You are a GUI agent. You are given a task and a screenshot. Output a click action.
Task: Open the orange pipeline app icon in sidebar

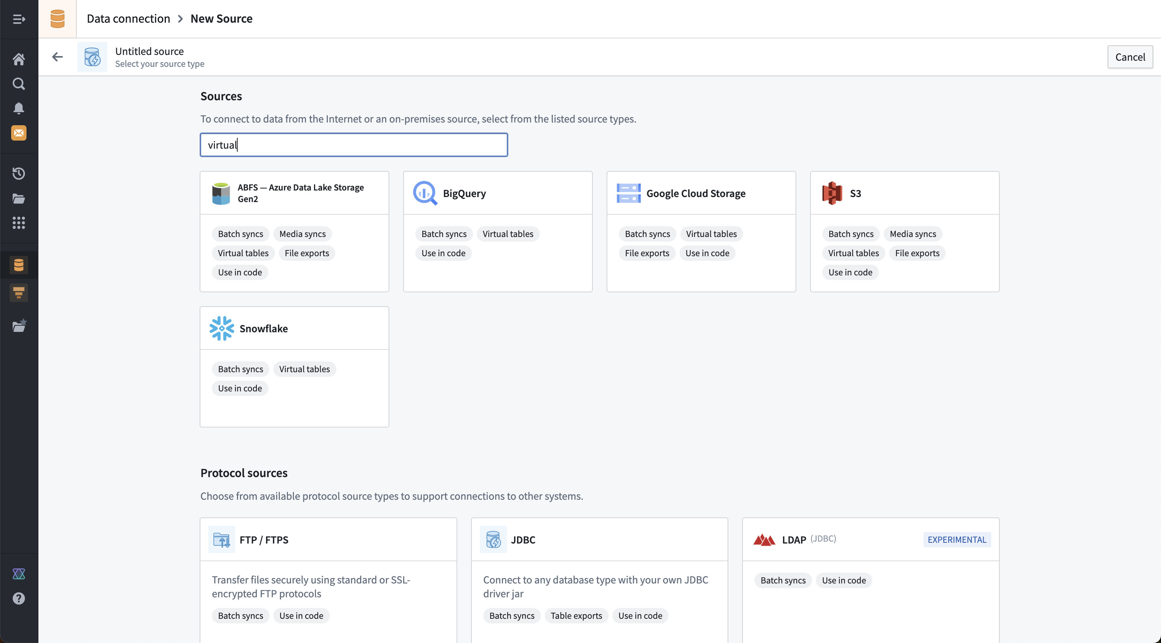point(18,293)
